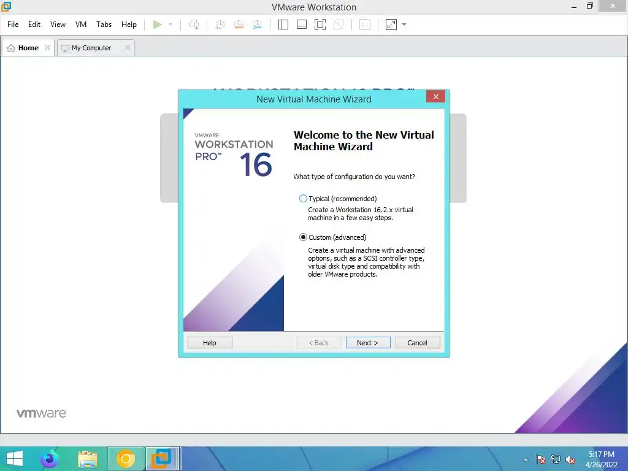This screenshot has width=628, height=471.
Task: Close the New Virtual Machine Wizard dialog
Action: 436,96
